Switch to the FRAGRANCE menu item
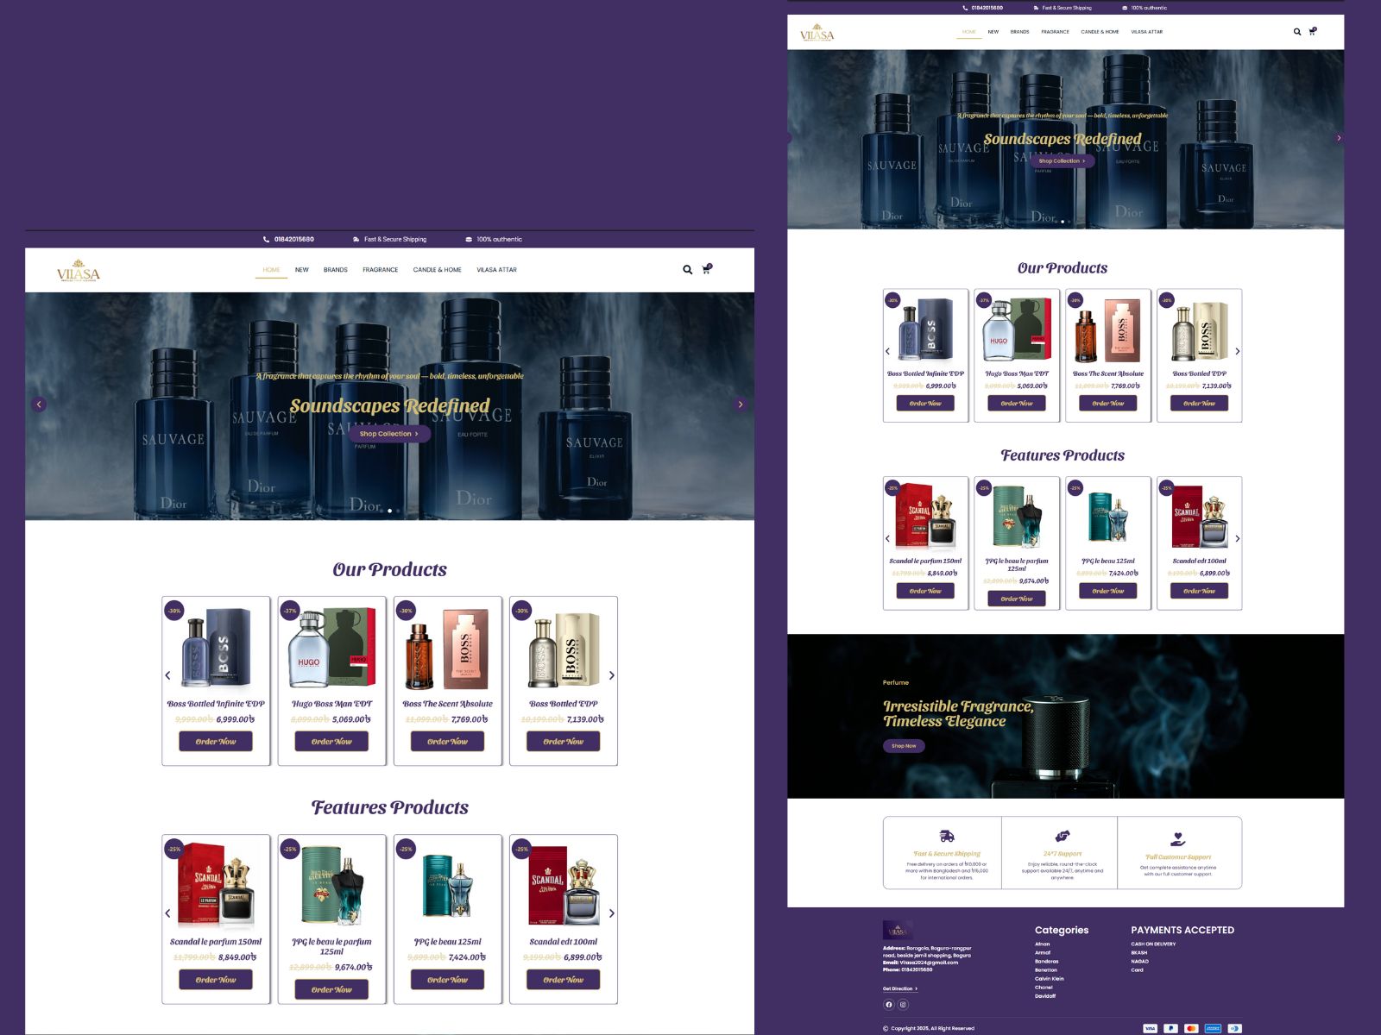The width and height of the screenshot is (1381, 1035). click(x=381, y=269)
